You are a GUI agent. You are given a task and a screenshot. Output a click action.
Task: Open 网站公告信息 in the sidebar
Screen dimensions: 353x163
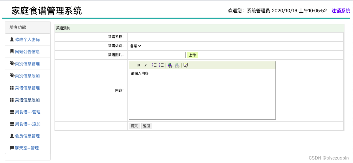(x=27, y=52)
